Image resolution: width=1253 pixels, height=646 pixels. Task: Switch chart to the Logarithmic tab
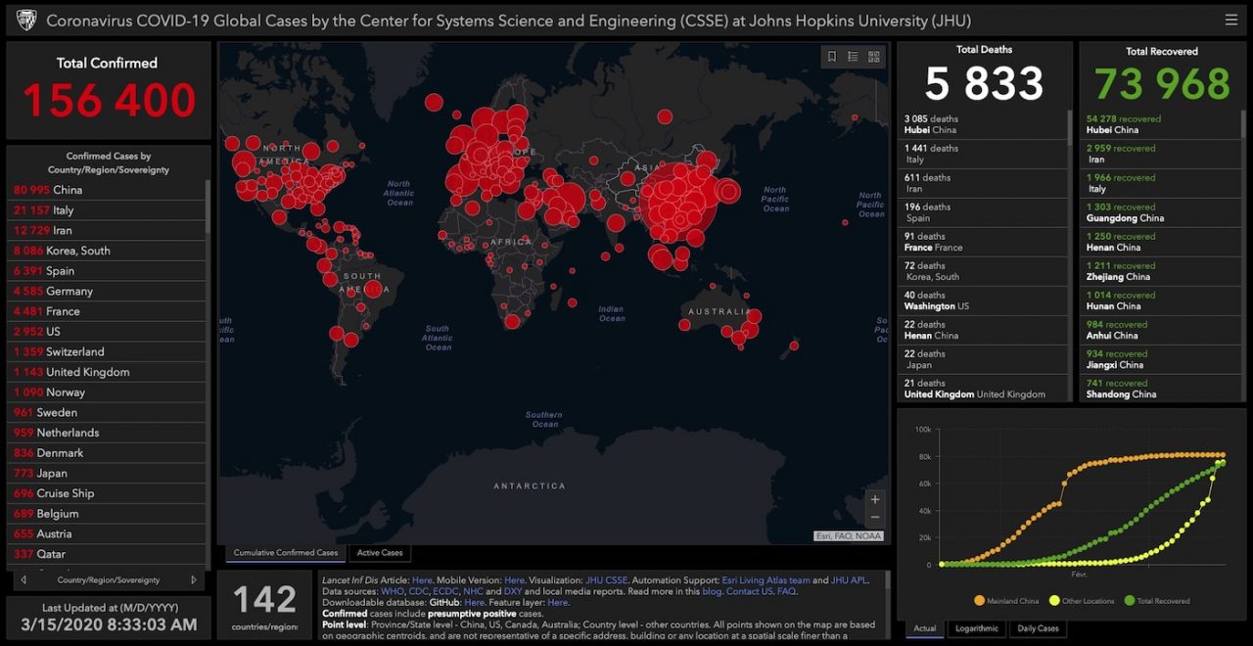click(976, 628)
